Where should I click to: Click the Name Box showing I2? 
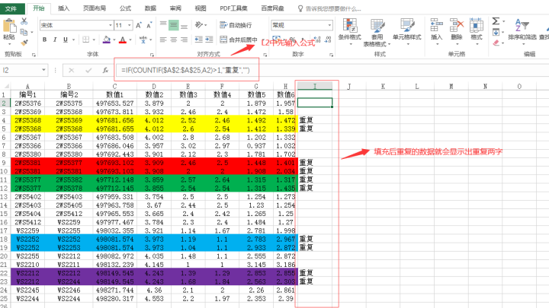click(x=21, y=70)
